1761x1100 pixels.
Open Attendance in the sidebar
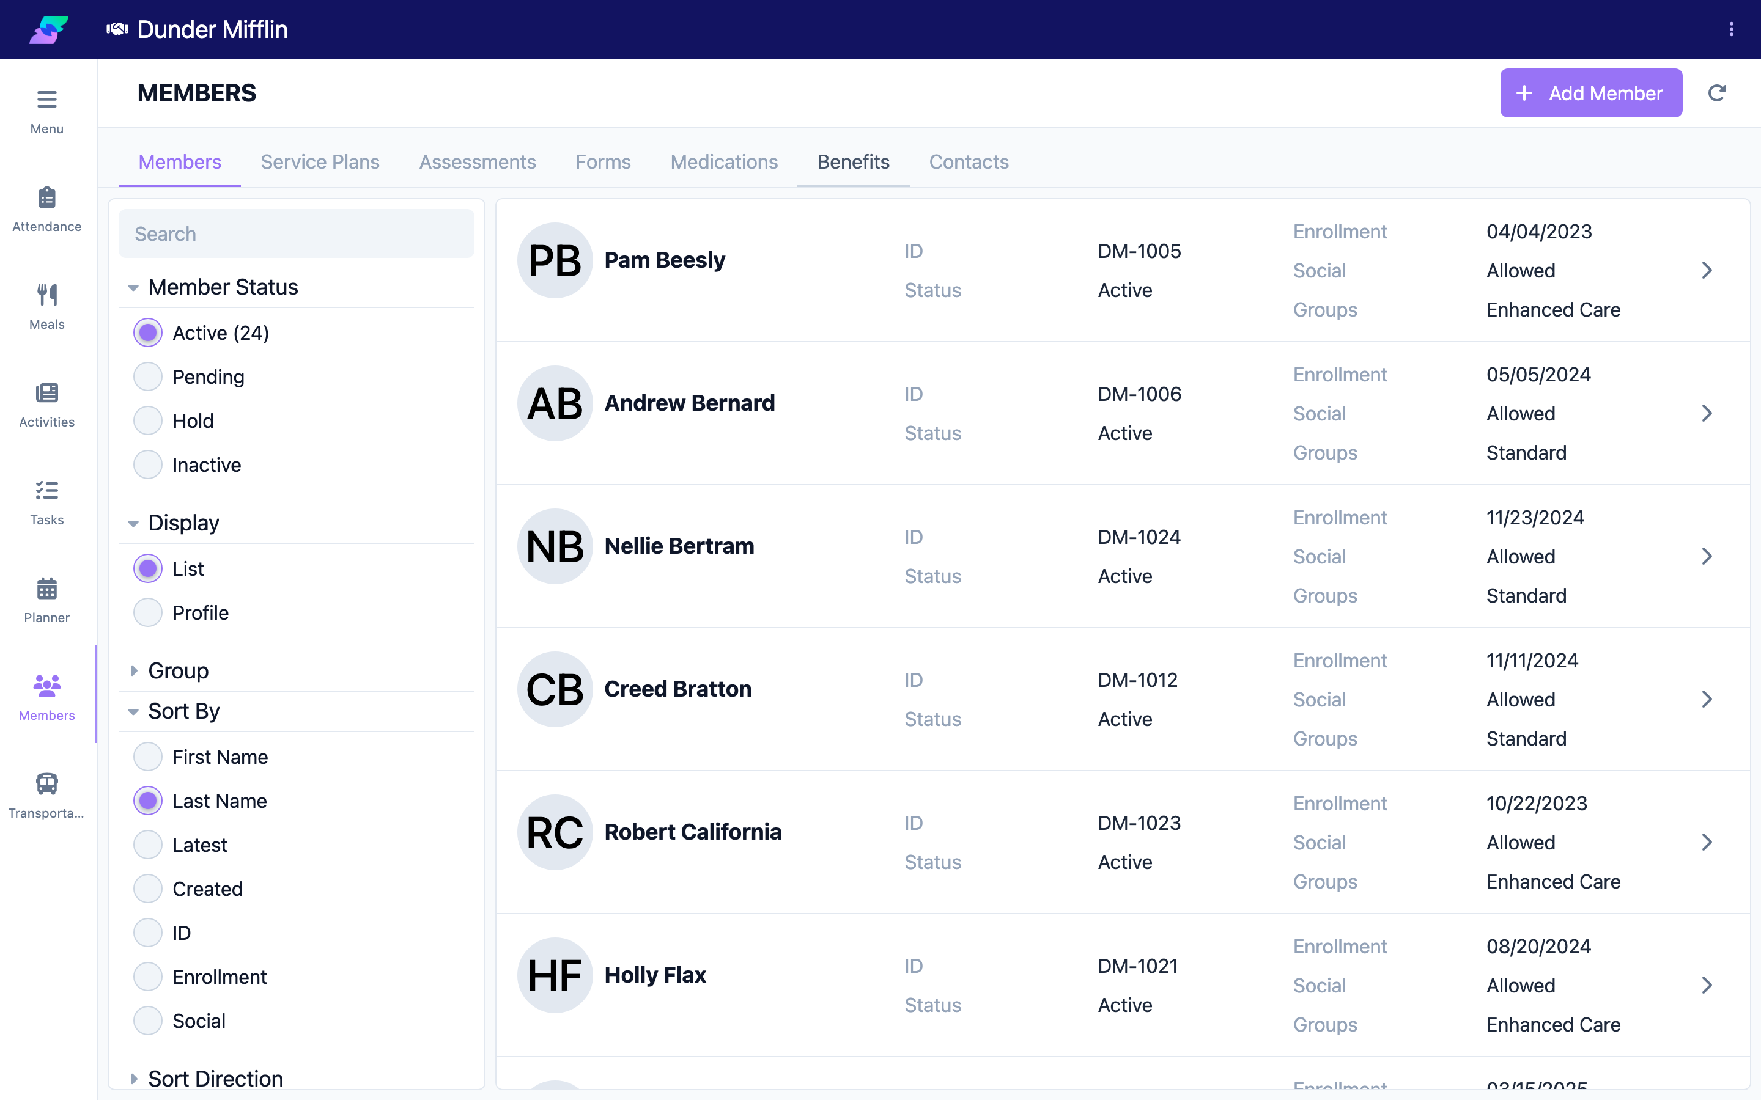pos(46,210)
